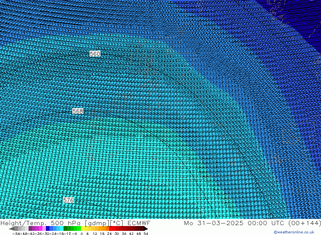Open the weatheronline.co.uk copyright link
The height and width of the screenshot is (235, 321).
tap(294, 232)
